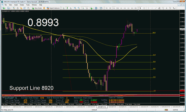
Task: Select the M30 timeframe button
Action: pos(118,8)
